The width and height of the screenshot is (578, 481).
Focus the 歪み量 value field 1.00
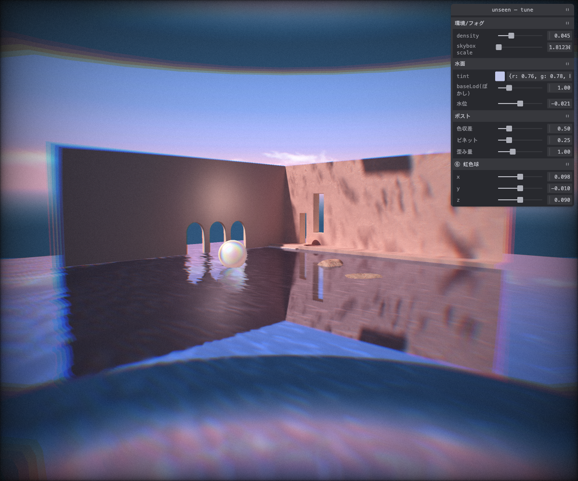(560, 152)
